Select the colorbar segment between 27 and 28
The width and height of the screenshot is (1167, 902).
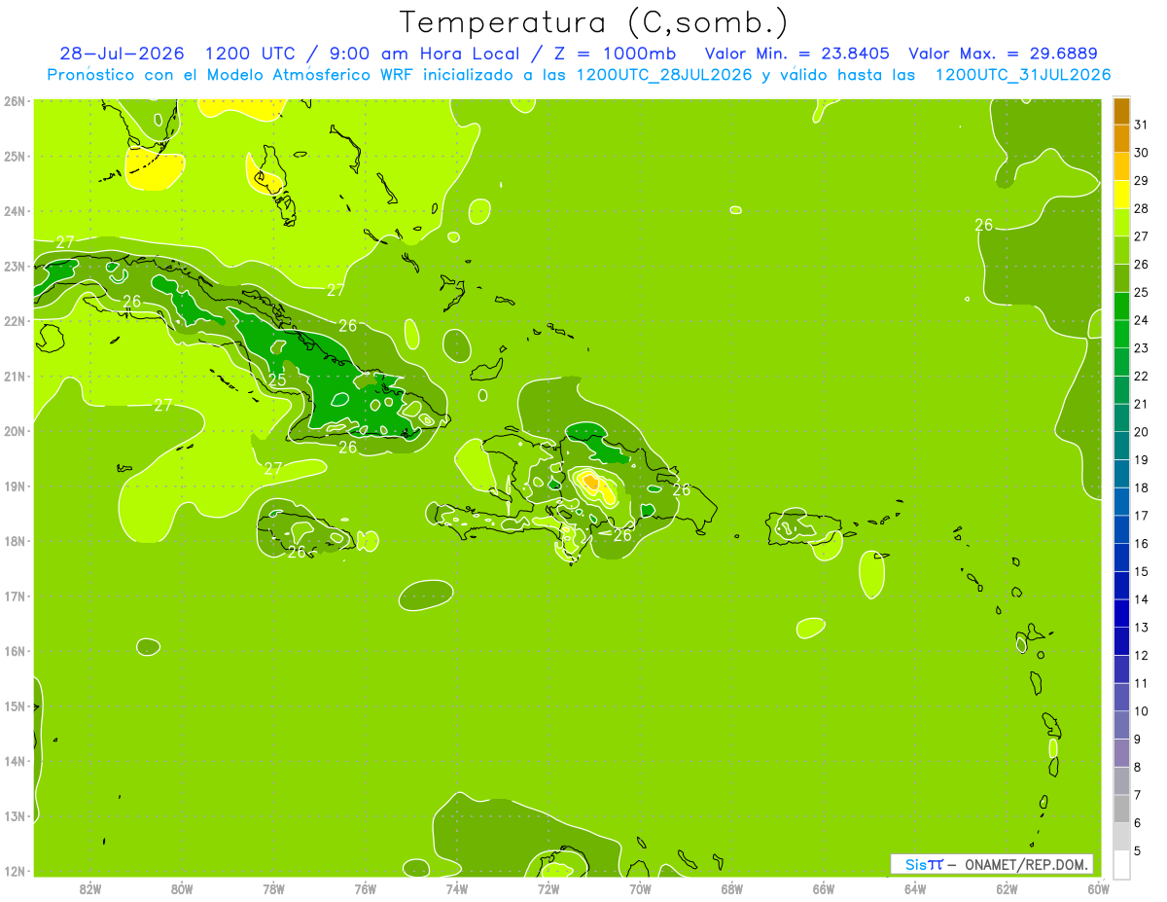click(x=1121, y=222)
